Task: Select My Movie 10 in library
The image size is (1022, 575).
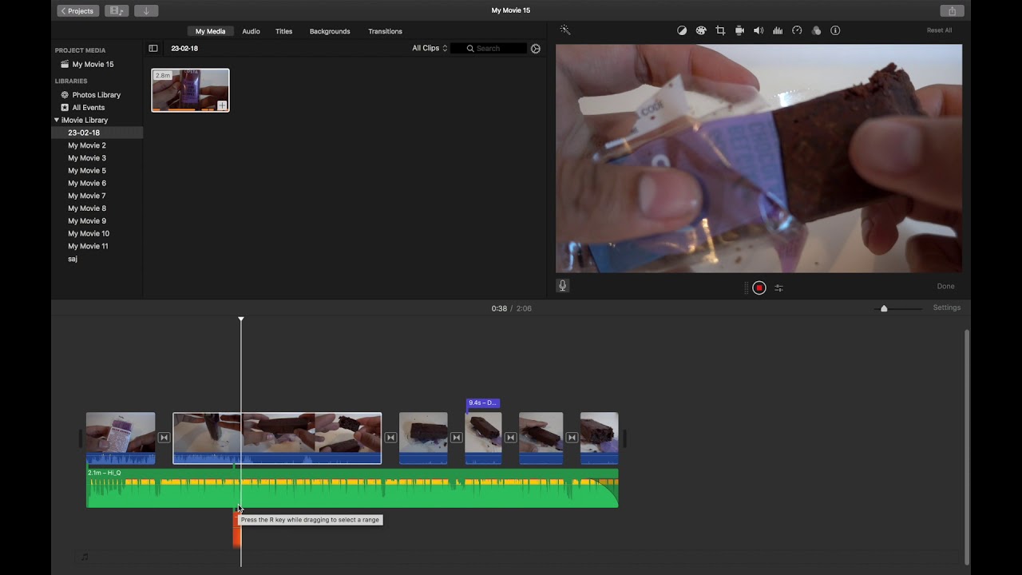Action: (x=89, y=234)
